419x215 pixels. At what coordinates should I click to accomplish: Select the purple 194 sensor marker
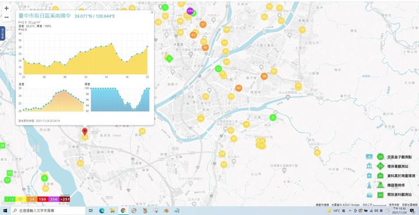tap(190, 11)
